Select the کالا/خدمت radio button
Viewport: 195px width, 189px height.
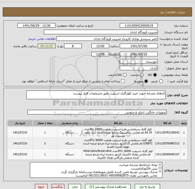tap(125, 75)
